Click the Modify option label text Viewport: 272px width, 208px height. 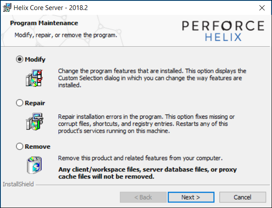point(35,60)
